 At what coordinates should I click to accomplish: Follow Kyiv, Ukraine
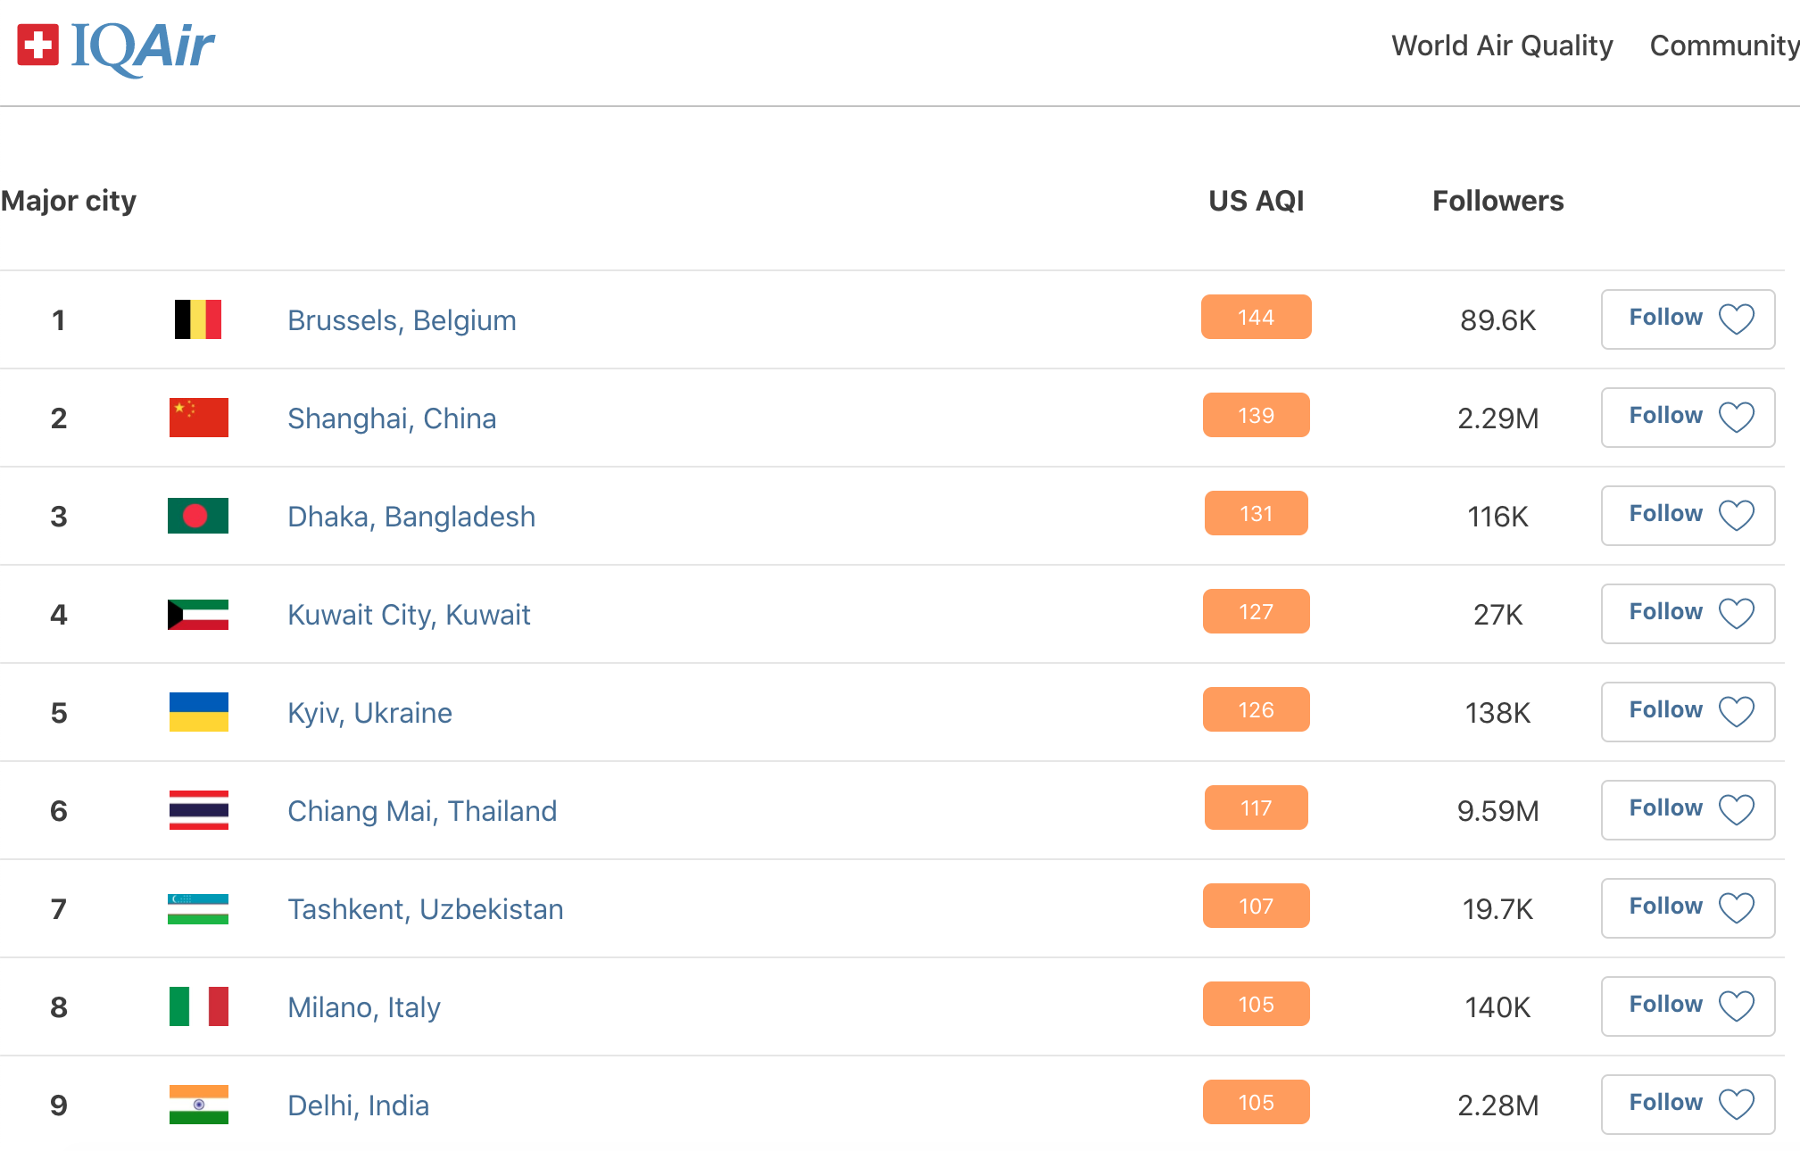1688,712
